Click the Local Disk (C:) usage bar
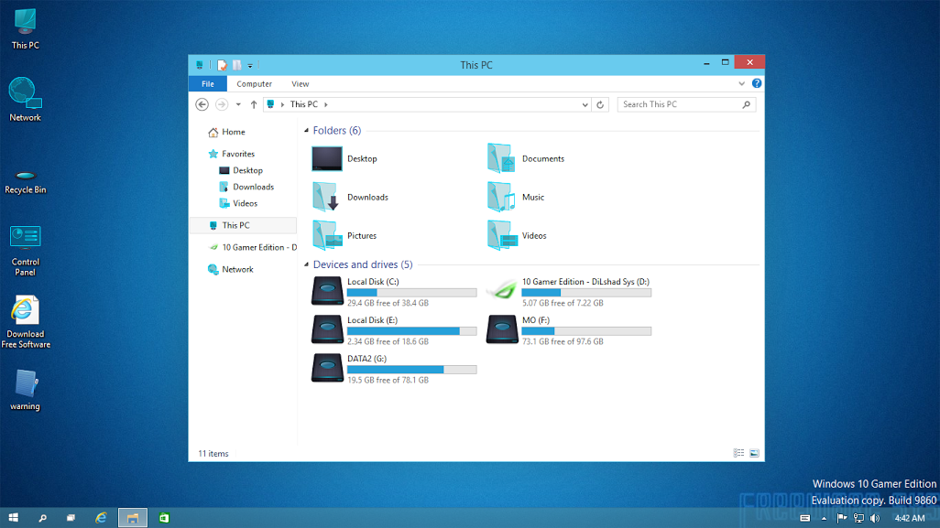940x528 pixels. [x=412, y=293]
